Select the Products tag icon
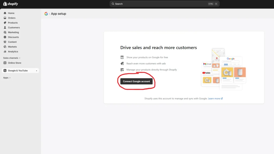 tap(5, 22)
